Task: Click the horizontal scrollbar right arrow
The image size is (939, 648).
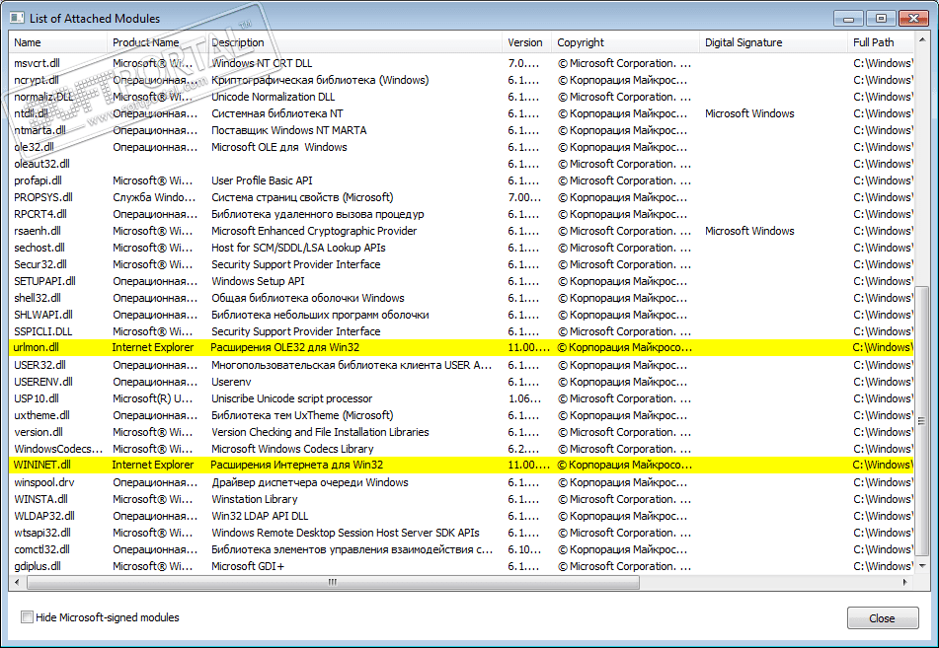Action: click(904, 582)
